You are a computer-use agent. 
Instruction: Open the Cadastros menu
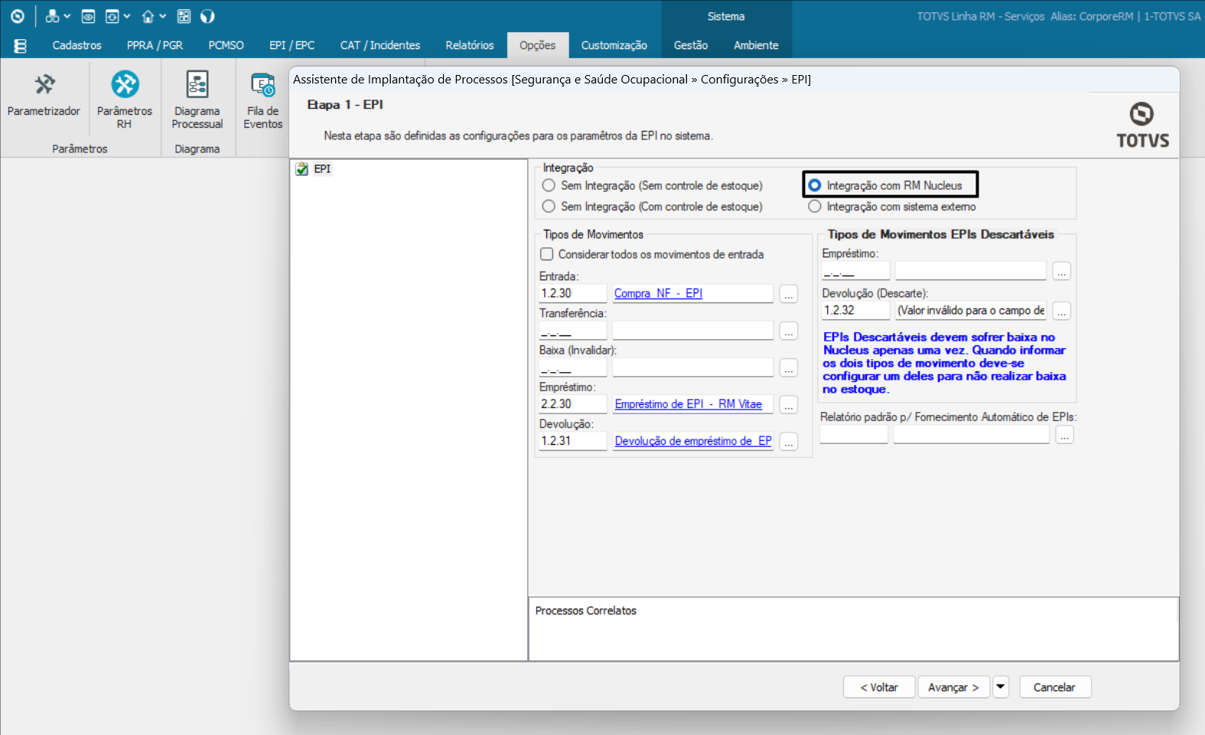[x=77, y=45]
